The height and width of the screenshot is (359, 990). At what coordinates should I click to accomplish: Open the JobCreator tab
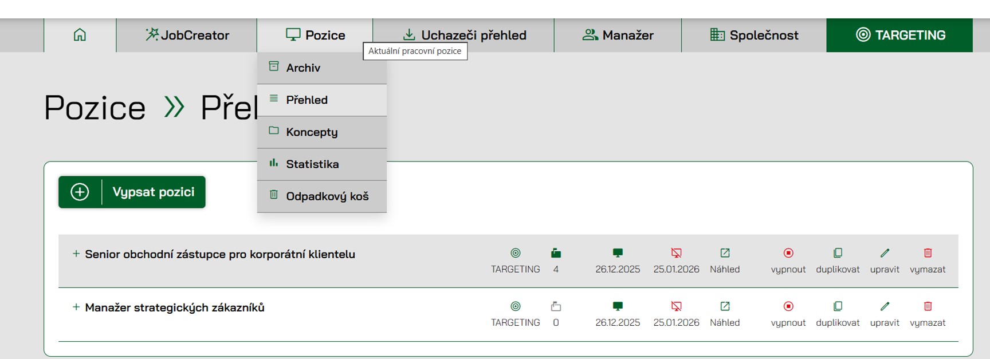pyautogui.click(x=187, y=35)
